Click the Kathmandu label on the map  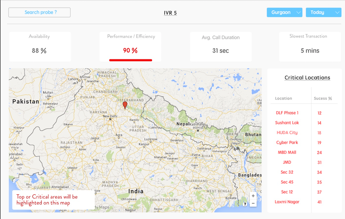tap(198, 124)
